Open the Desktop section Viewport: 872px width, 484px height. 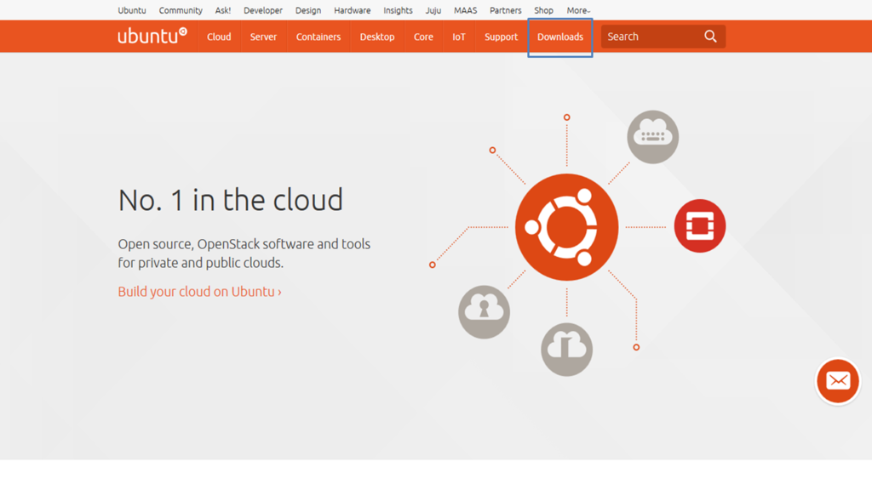pyautogui.click(x=377, y=37)
